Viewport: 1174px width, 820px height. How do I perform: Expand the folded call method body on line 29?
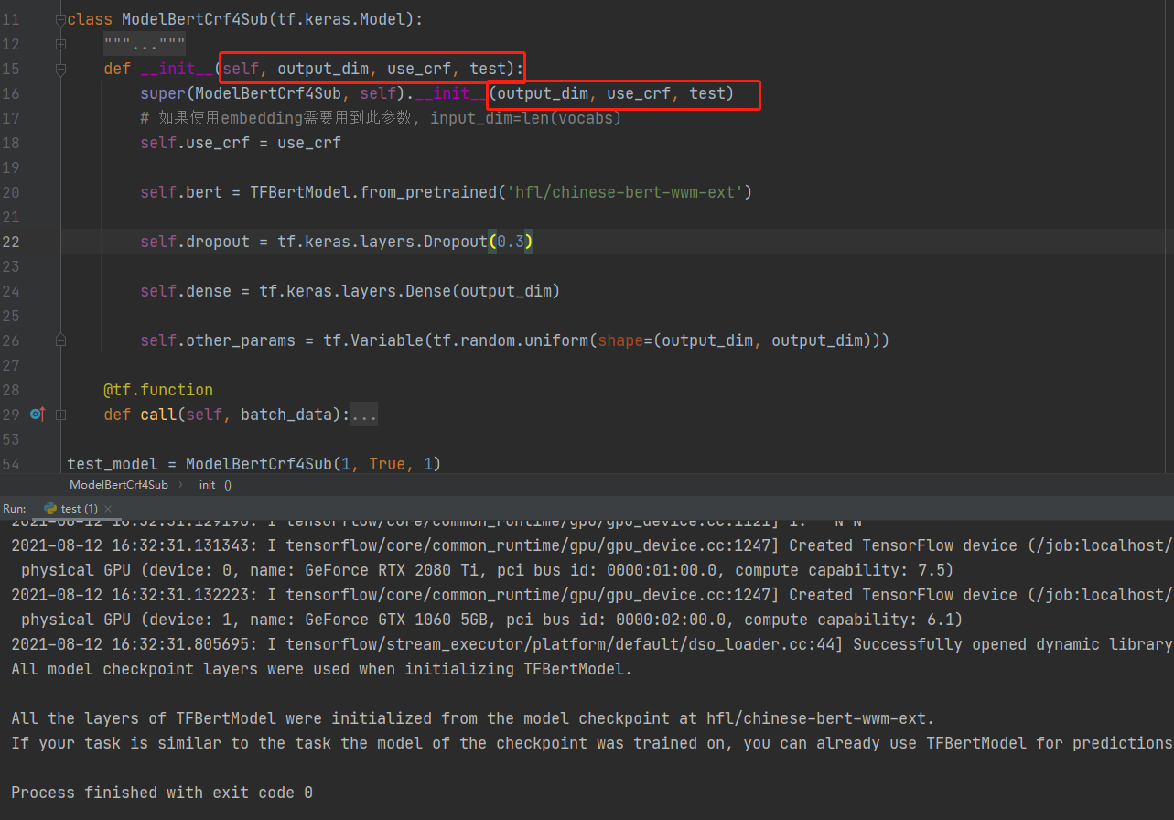[x=60, y=414]
